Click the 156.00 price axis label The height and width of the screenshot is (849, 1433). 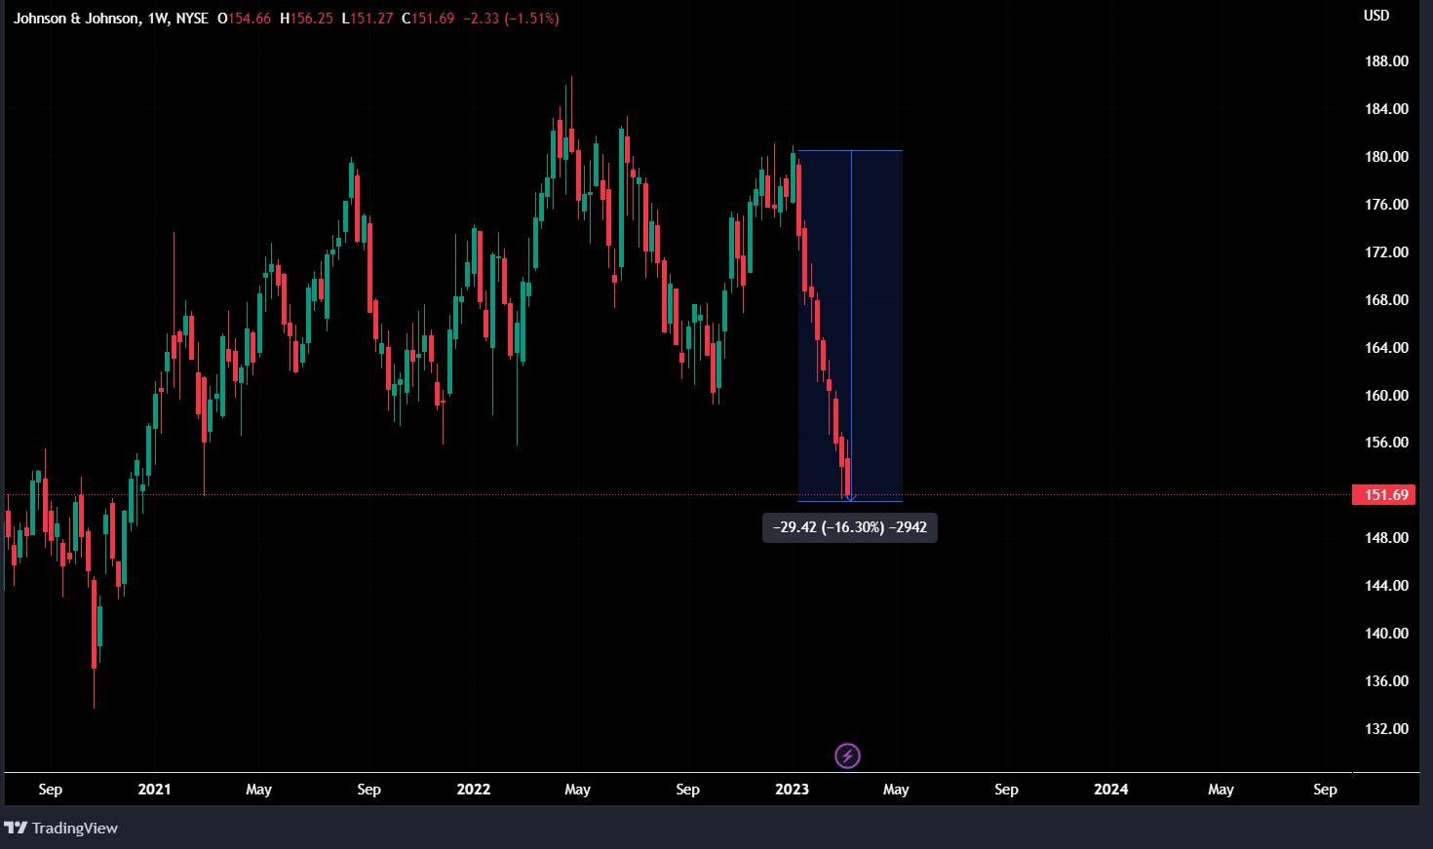point(1386,443)
